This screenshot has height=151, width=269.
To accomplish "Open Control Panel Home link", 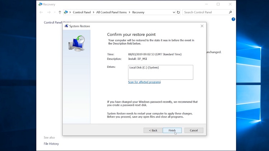I will (x=57, y=23).
